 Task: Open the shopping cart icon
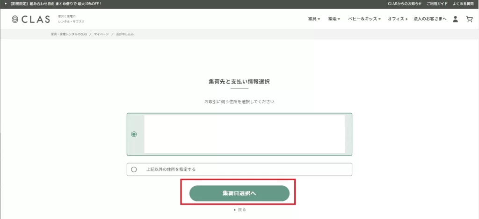click(x=469, y=19)
